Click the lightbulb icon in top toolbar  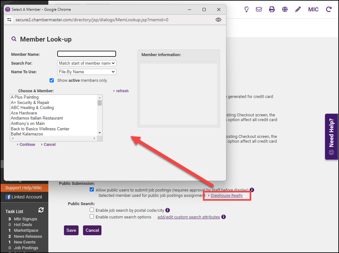pyautogui.click(x=246, y=9)
